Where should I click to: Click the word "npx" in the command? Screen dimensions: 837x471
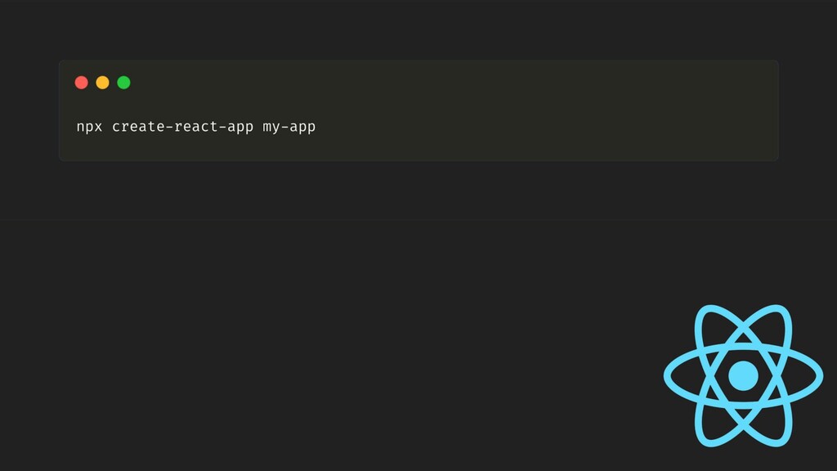click(89, 128)
